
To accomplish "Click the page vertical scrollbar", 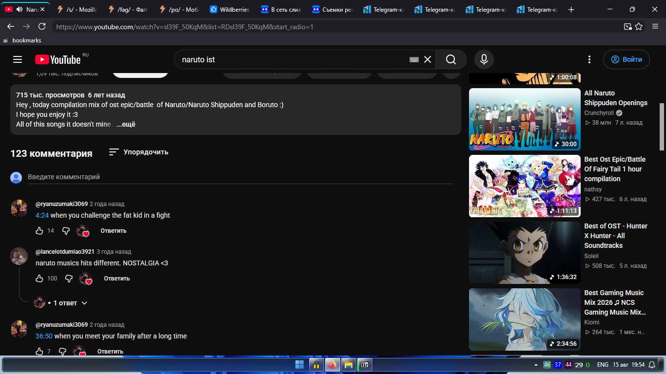I will (x=662, y=127).
